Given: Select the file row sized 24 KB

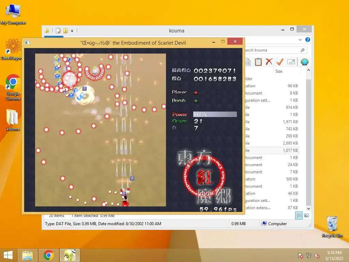Looking at the screenshot, I should click(272, 165).
